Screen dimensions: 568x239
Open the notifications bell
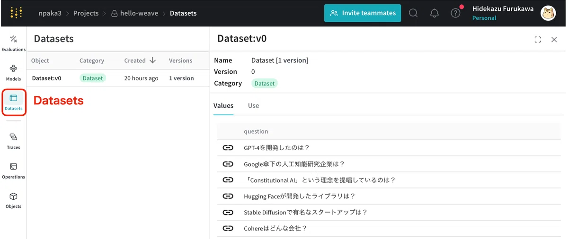tap(434, 13)
